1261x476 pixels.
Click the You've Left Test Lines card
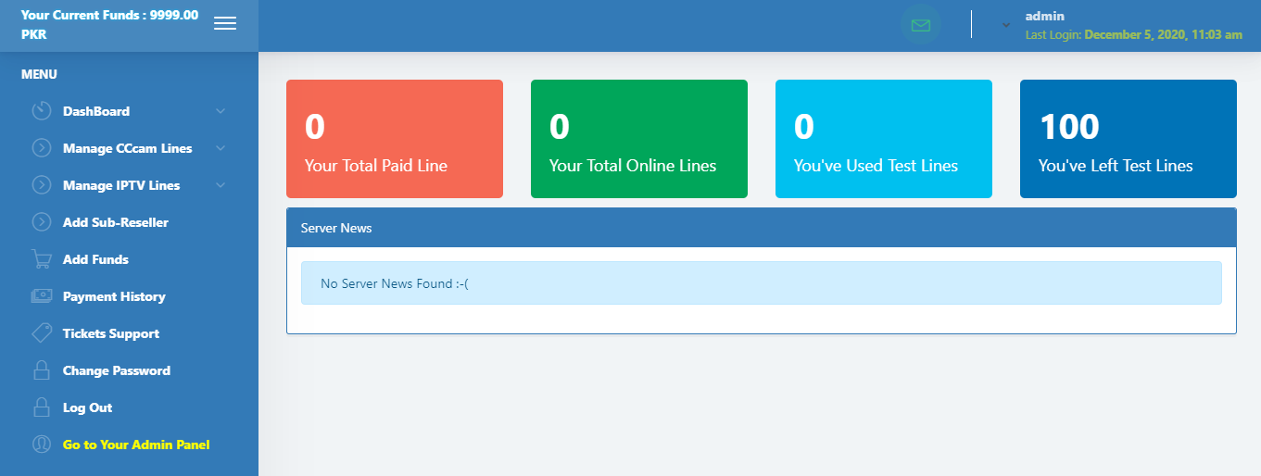pyautogui.click(x=1129, y=139)
